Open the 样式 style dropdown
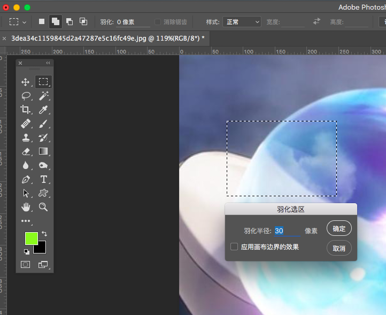Image resolution: width=386 pixels, height=315 pixels. [242, 22]
